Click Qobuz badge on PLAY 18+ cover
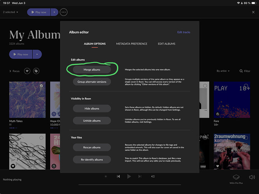 pos(217,114)
